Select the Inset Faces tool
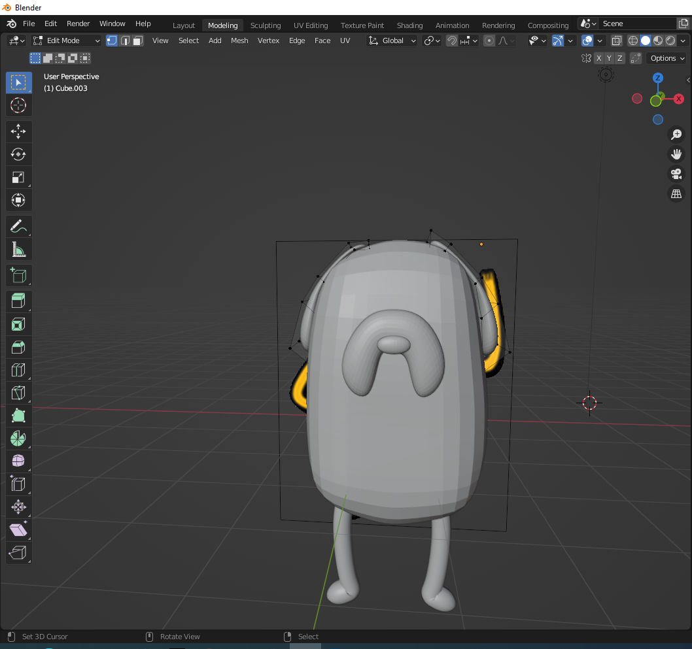 coord(18,324)
